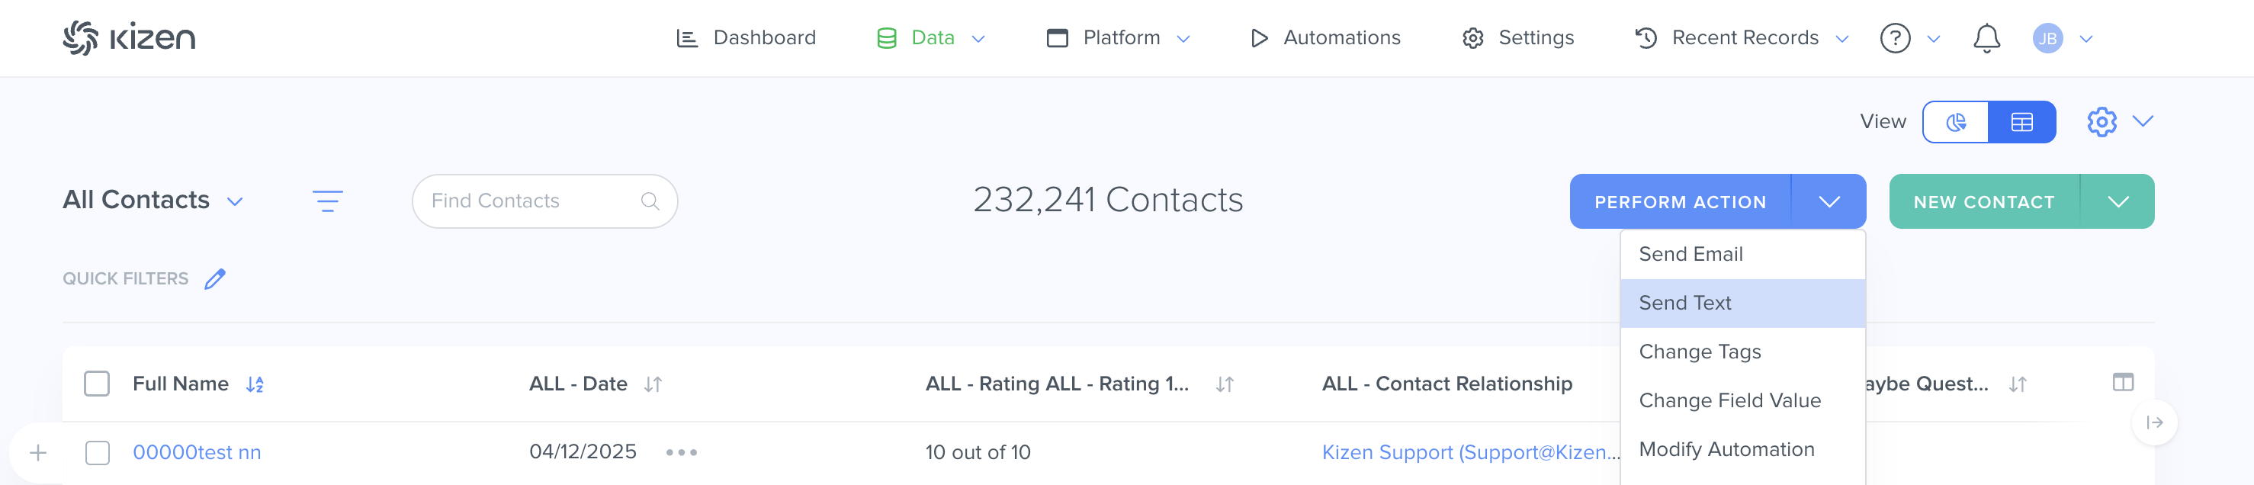Click the notifications bell icon
This screenshot has width=2254, height=485.
(1986, 39)
